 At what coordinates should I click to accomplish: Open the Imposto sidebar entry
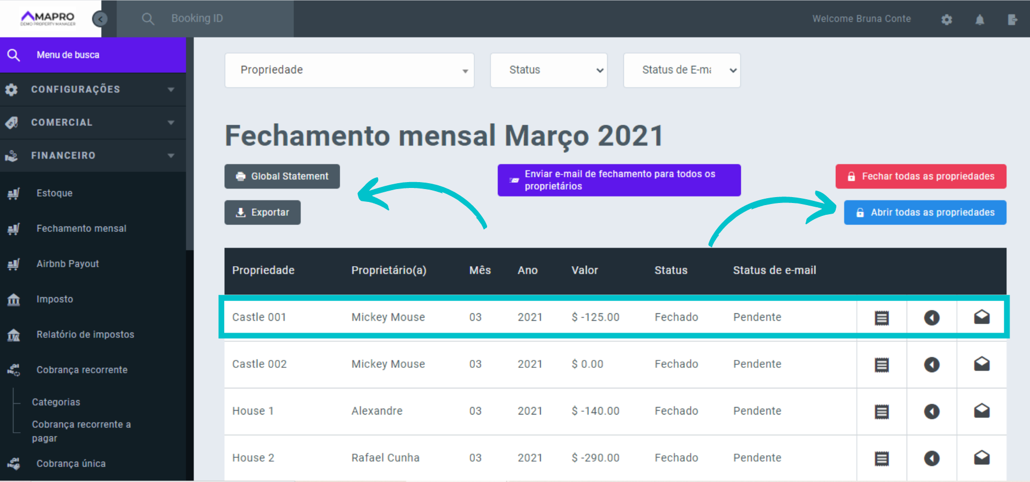pyautogui.click(x=55, y=299)
